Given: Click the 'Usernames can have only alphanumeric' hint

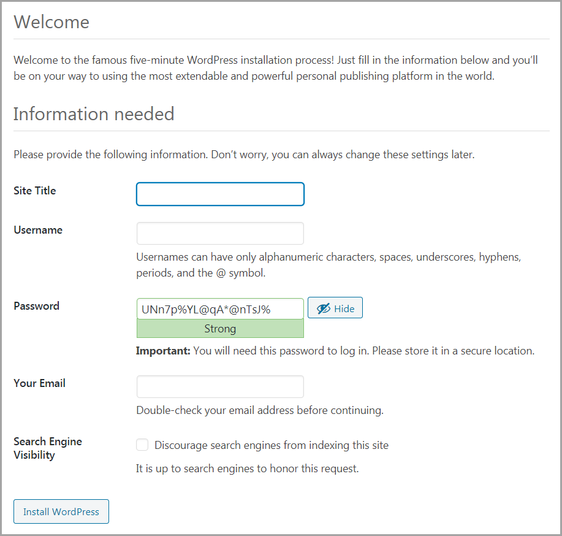Looking at the screenshot, I should pyautogui.click(x=328, y=265).
